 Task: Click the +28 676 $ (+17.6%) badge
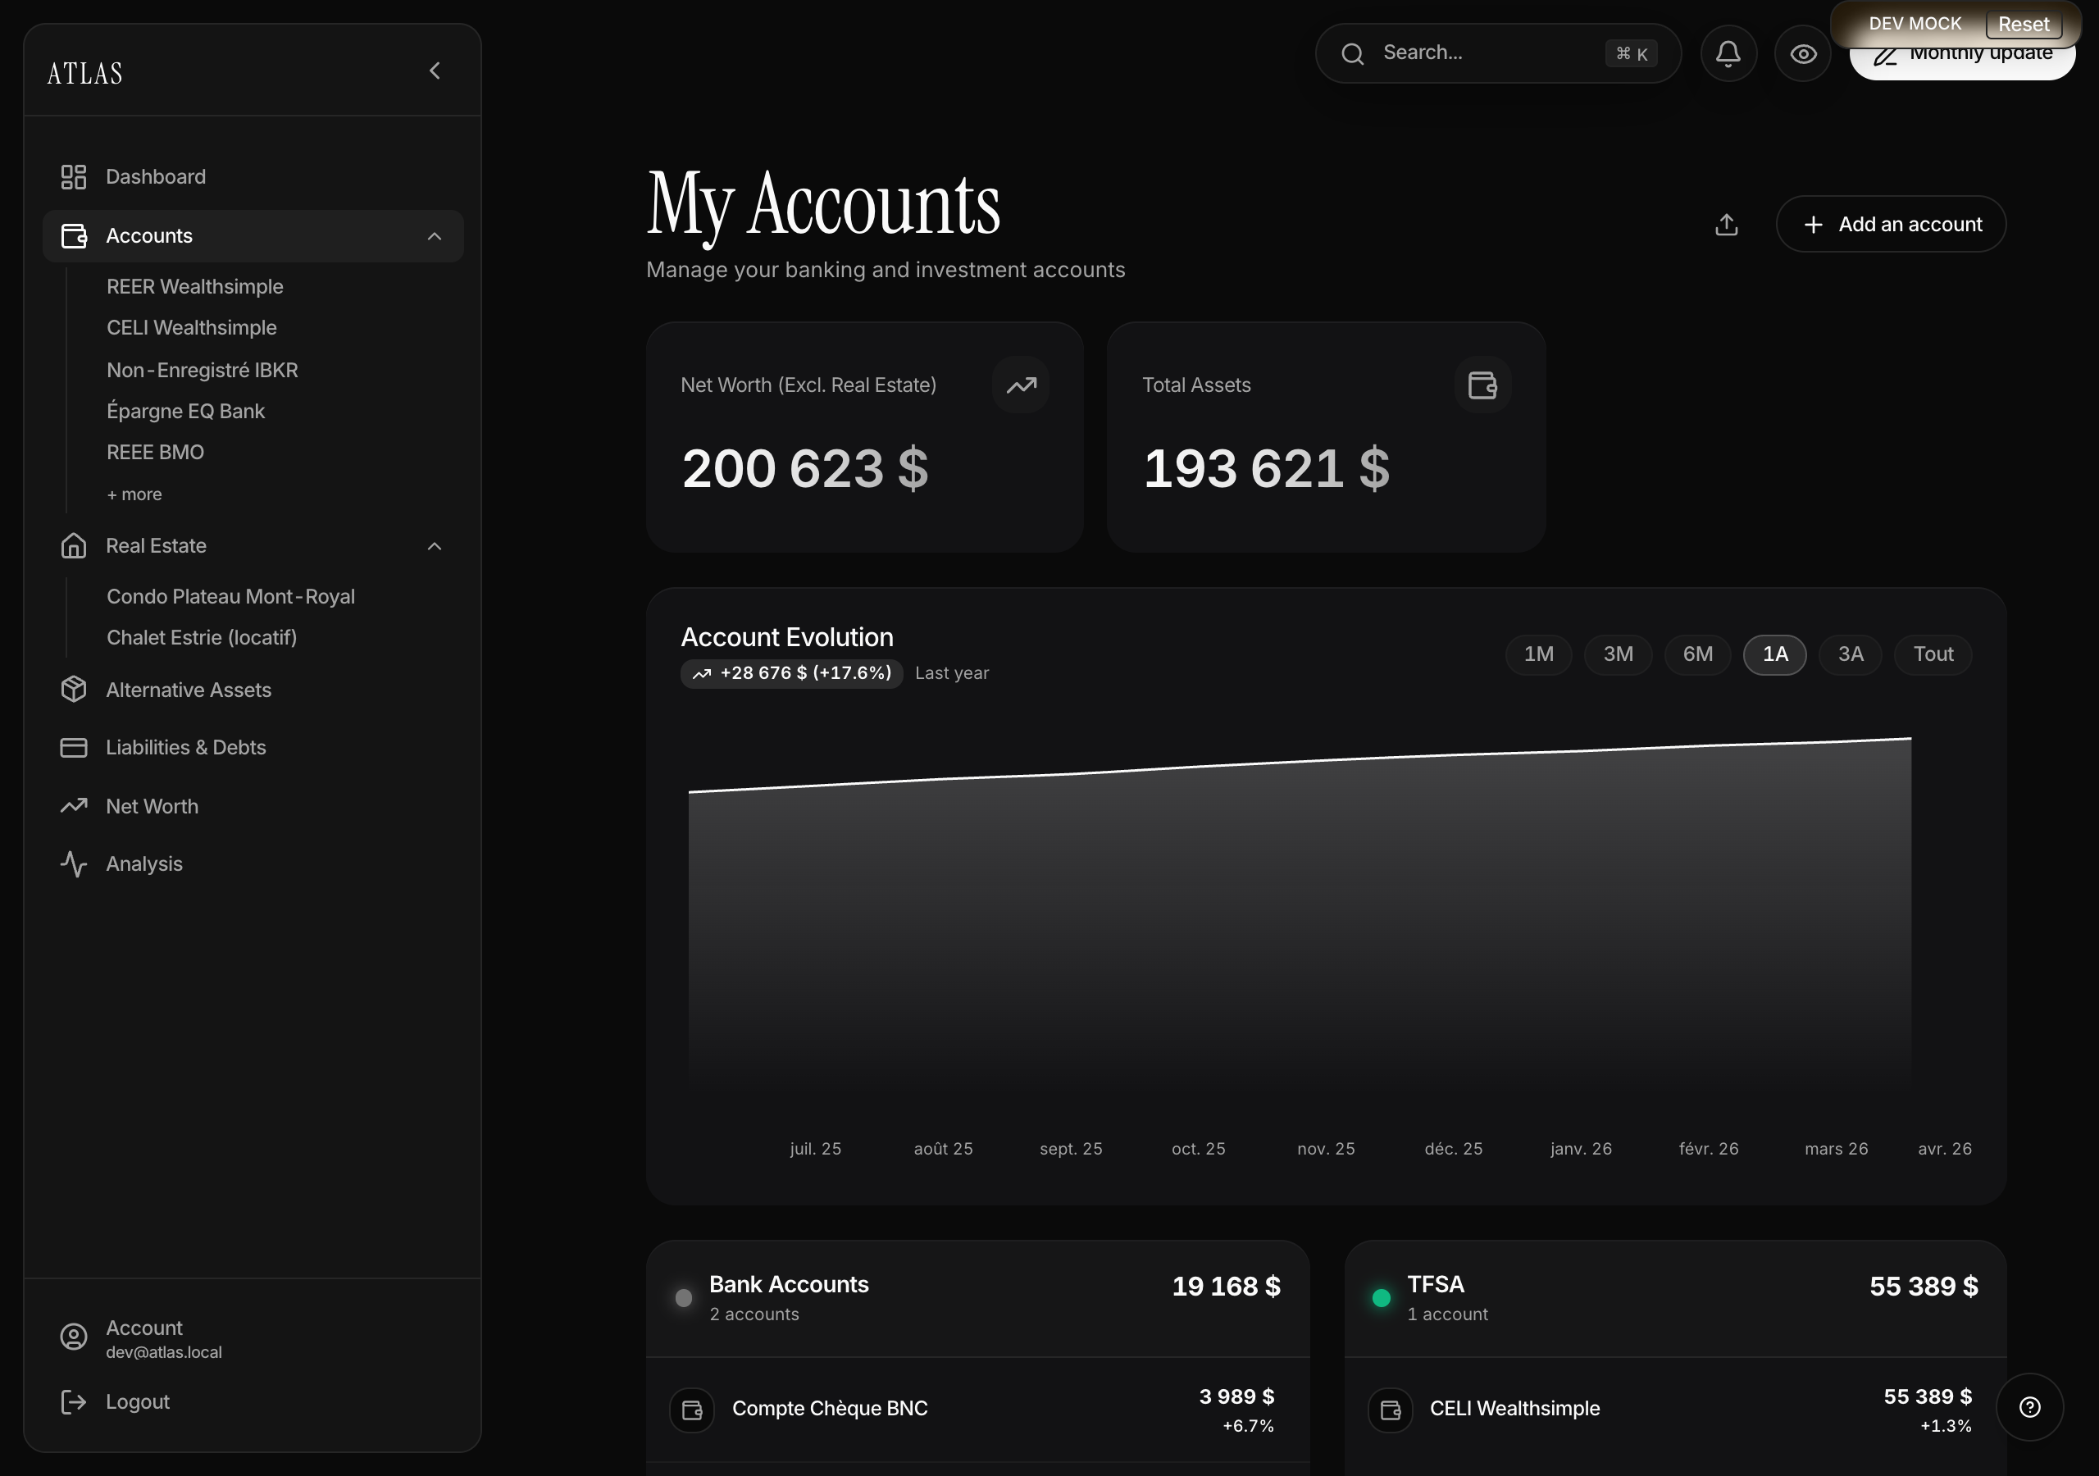[x=792, y=673]
